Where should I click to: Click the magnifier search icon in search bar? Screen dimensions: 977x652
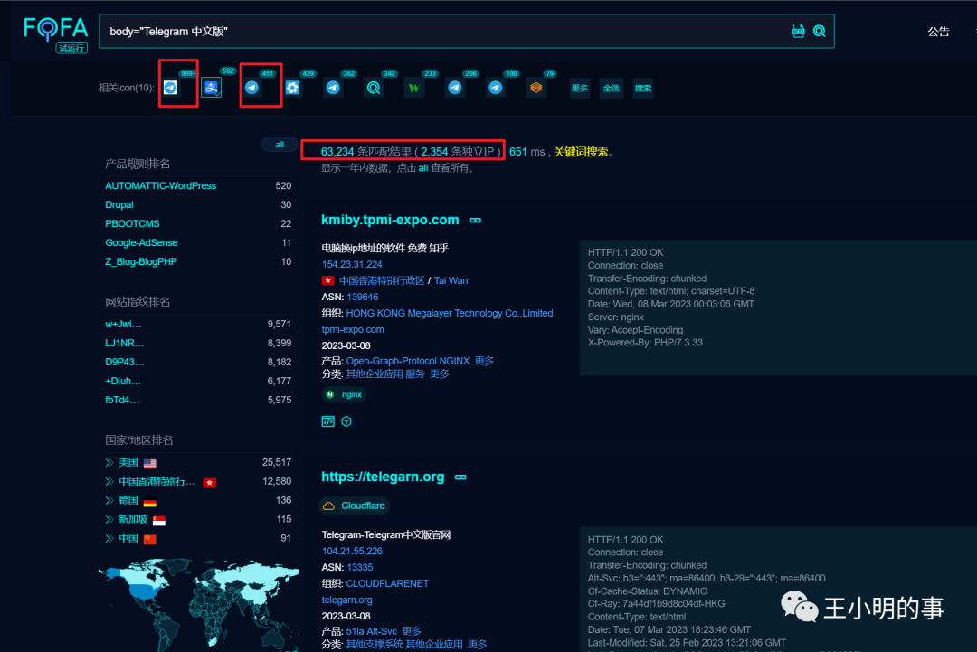point(820,31)
